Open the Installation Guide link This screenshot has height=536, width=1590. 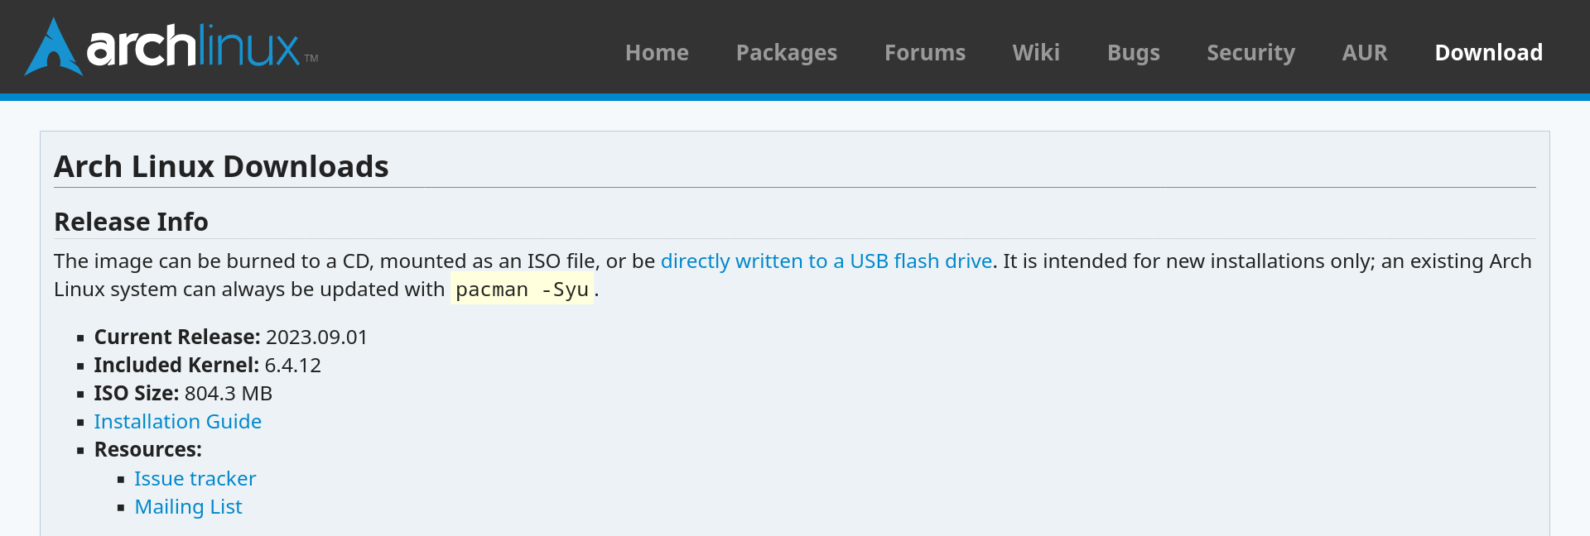click(x=178, y=422)
